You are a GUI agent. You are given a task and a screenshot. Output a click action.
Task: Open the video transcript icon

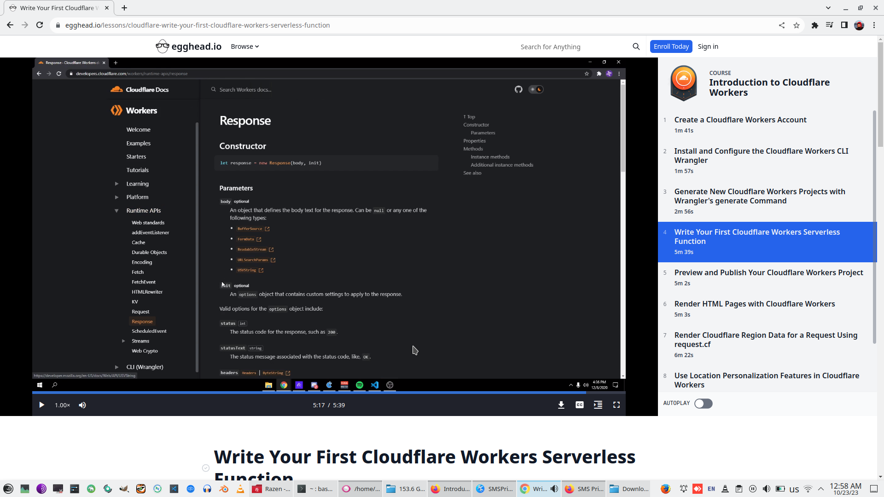[x=598, y=405]
